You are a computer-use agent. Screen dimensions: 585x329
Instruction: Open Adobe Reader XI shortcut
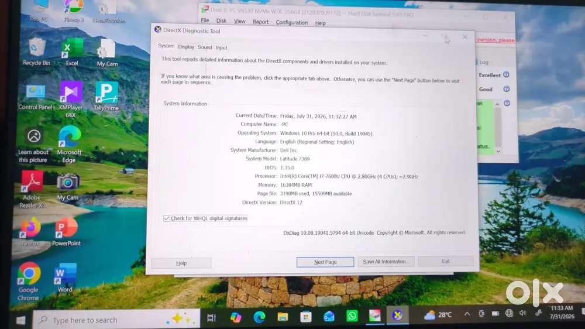tap(32, 190)
